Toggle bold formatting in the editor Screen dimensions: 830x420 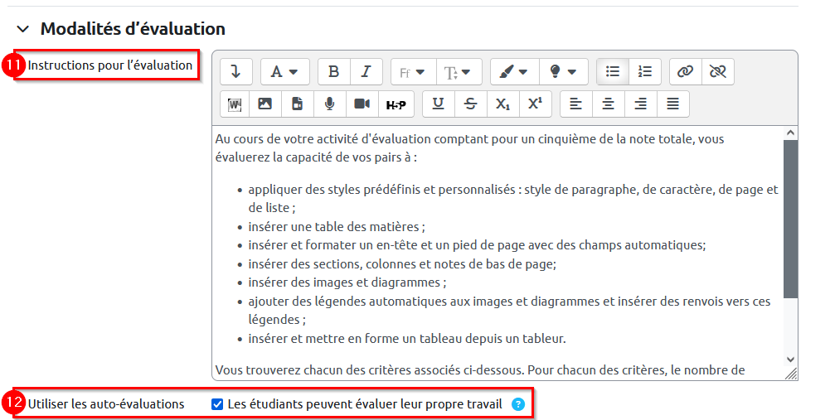coord(334,72)
